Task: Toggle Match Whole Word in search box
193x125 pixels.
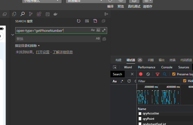Action: 98,30
